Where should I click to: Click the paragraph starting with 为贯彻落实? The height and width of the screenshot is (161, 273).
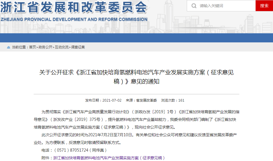(136, 119)
